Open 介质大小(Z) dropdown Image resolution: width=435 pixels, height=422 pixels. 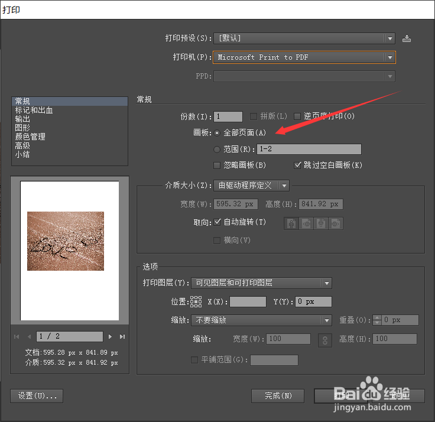point(251,186)
